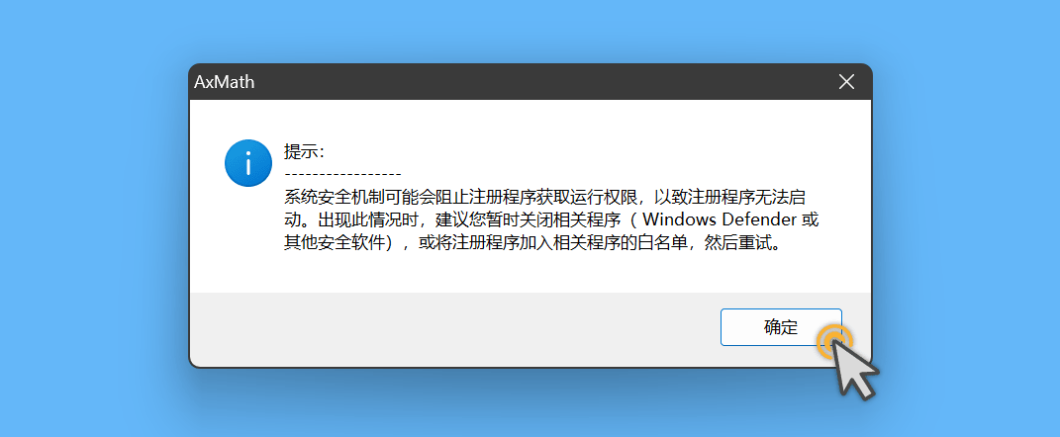Image resolution: width=1060 pixels, height=437 pixels.
Task: Click the gray footer area left of 确定
Action: point(453,328)
